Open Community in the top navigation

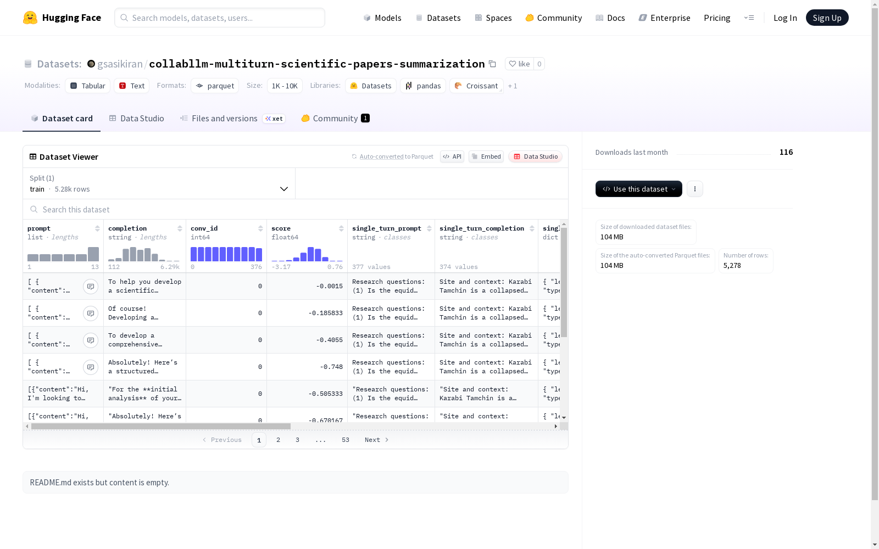click(554, 18)
